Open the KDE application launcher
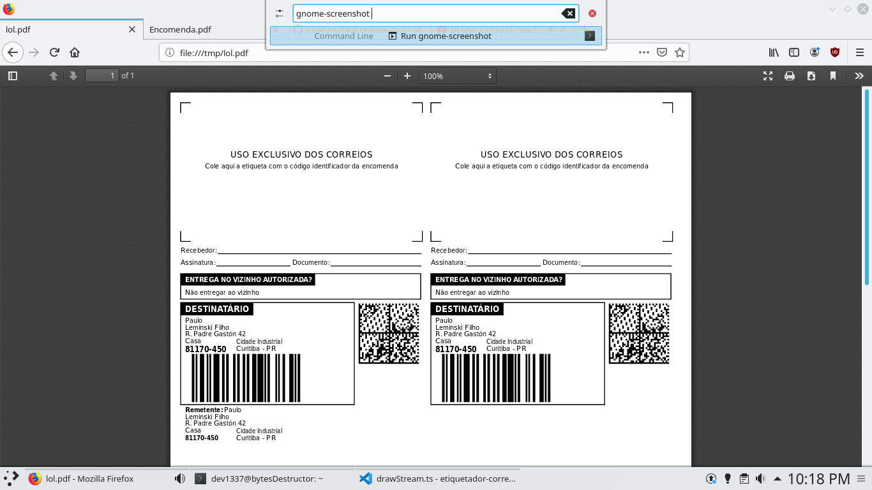 (11, 479)
